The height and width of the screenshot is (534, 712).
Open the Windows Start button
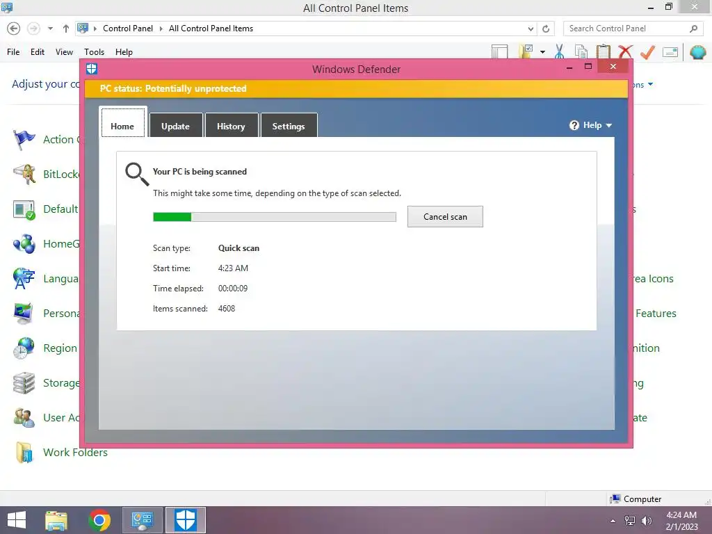click(17, 520)
